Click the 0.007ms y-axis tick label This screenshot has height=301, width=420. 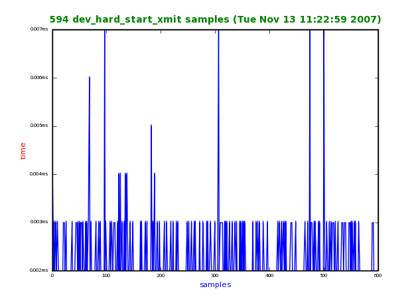point(39,29)
